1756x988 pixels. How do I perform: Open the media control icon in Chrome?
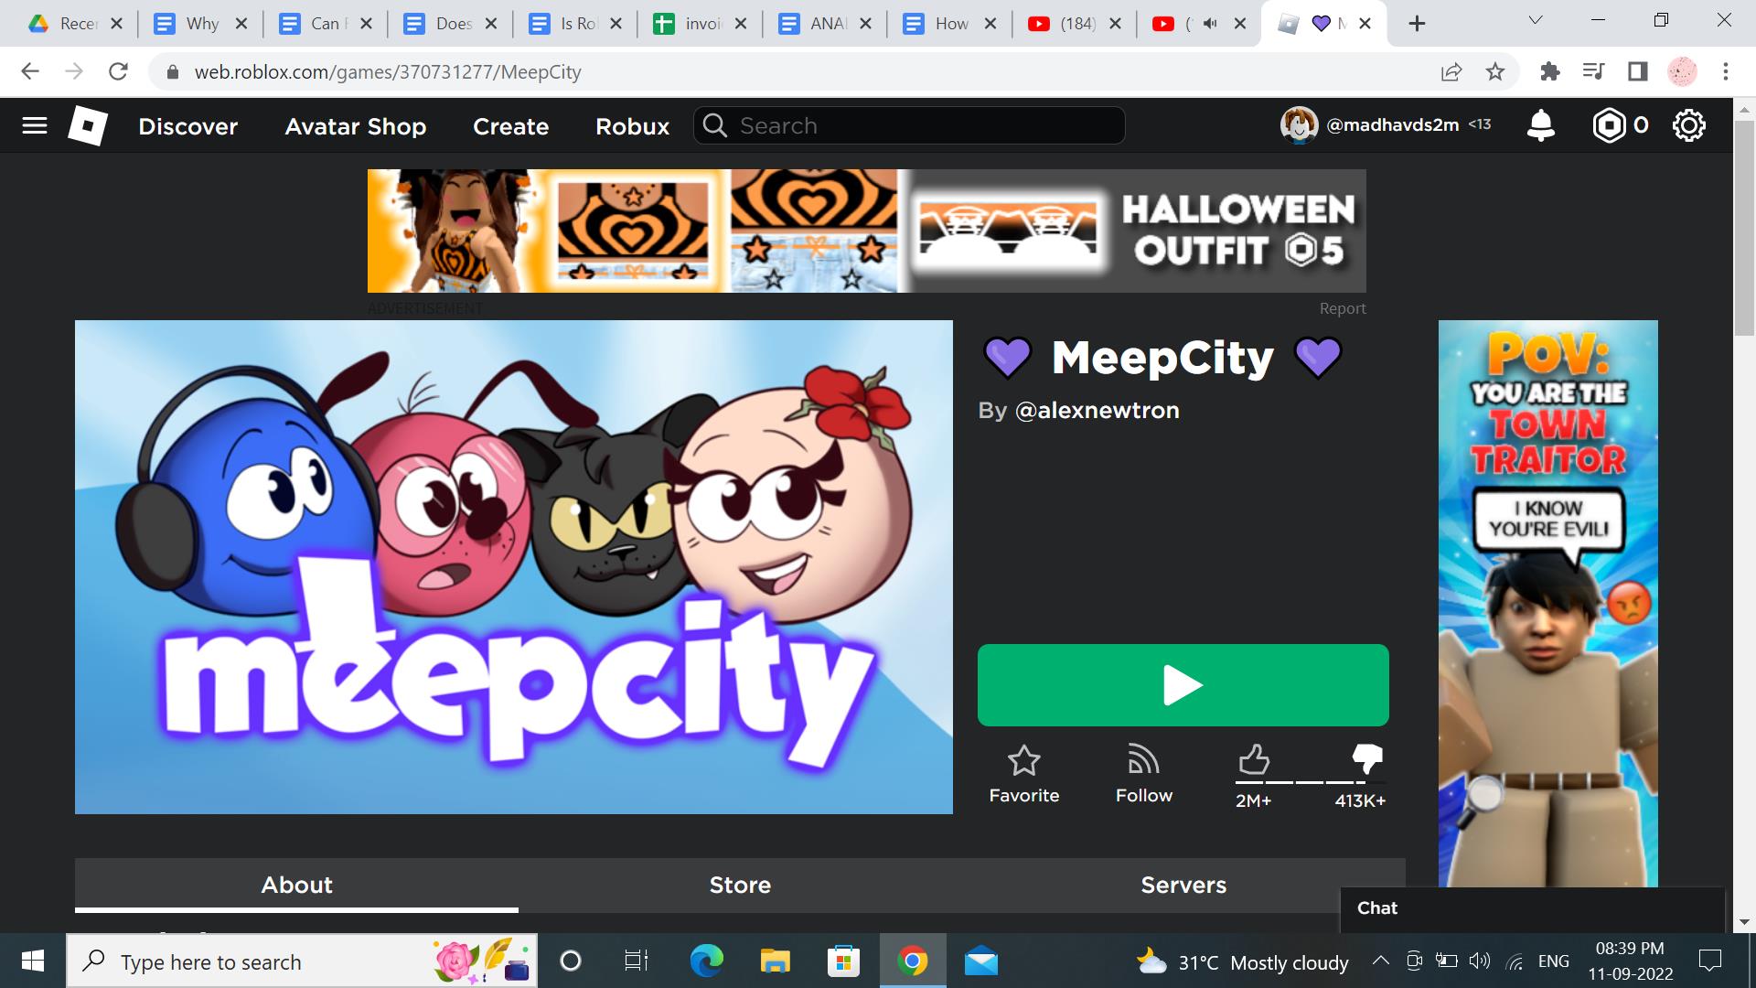(1593, 71)
